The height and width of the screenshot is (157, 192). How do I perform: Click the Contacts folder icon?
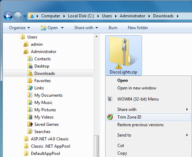pyautogui.click(x=30, y=59)
